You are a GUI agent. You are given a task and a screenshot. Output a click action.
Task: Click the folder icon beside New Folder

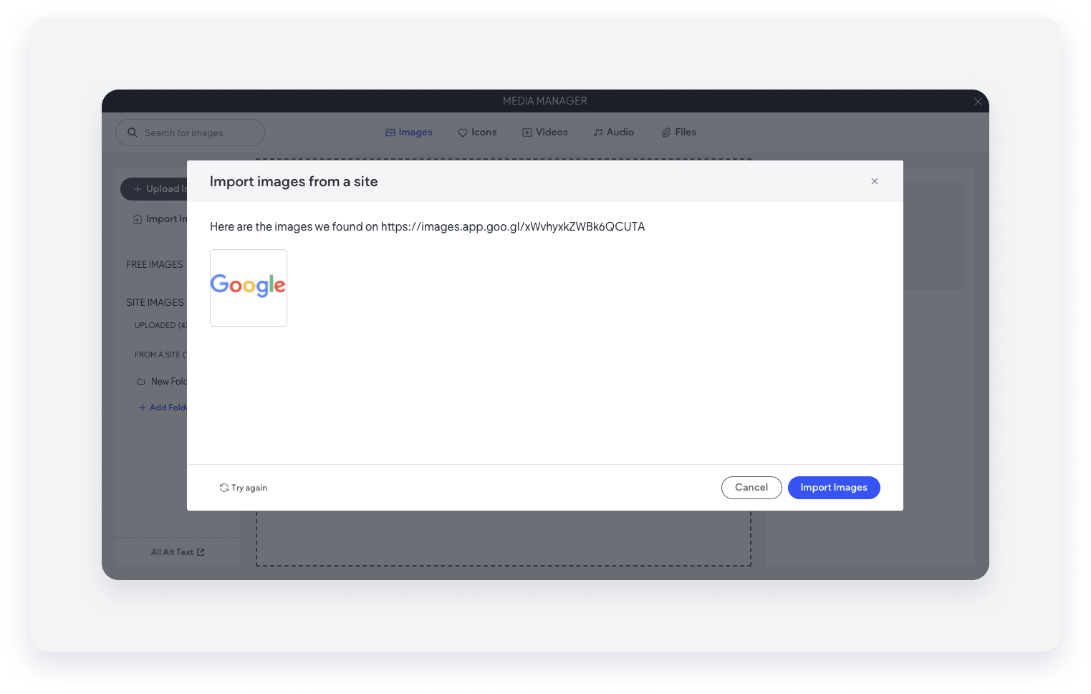click(141, 382)
